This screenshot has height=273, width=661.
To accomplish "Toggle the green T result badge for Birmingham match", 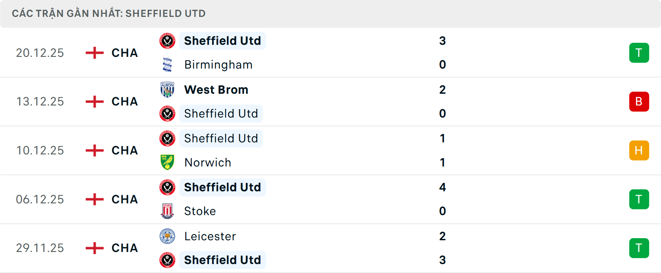I will coord(639,53).
